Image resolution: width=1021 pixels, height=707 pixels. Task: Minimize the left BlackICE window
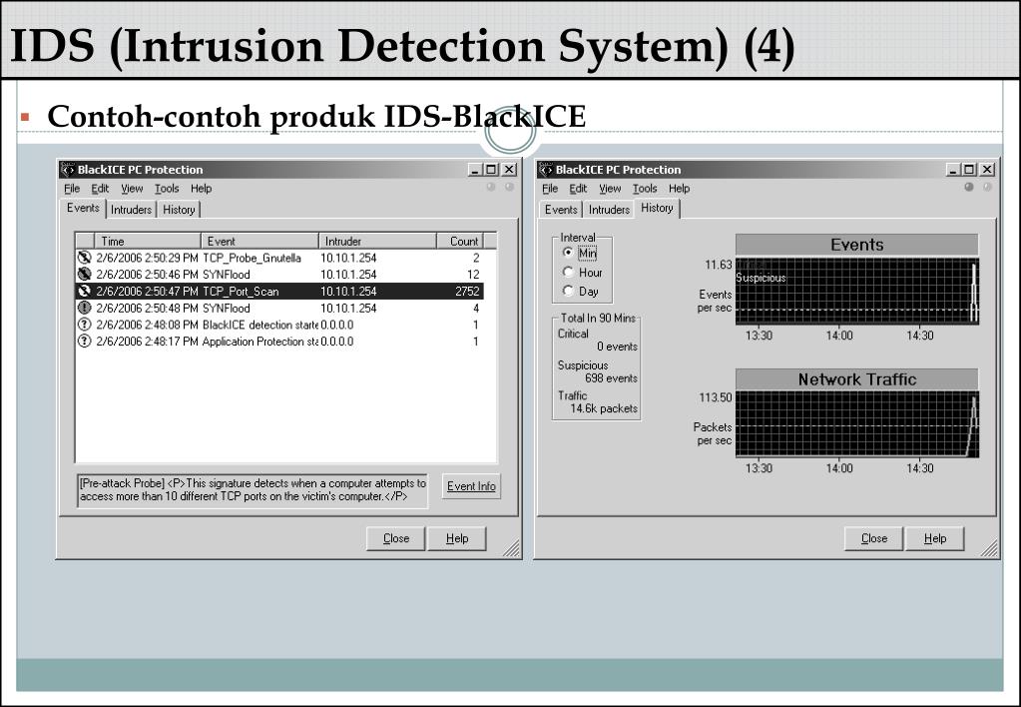[x=475, y=170]
